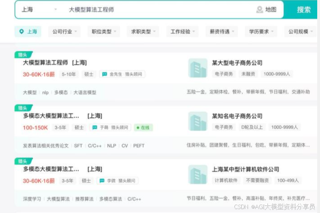Click the 深度学习 skill tag
The image size is (320, 213).
click(x=32, y=199)
